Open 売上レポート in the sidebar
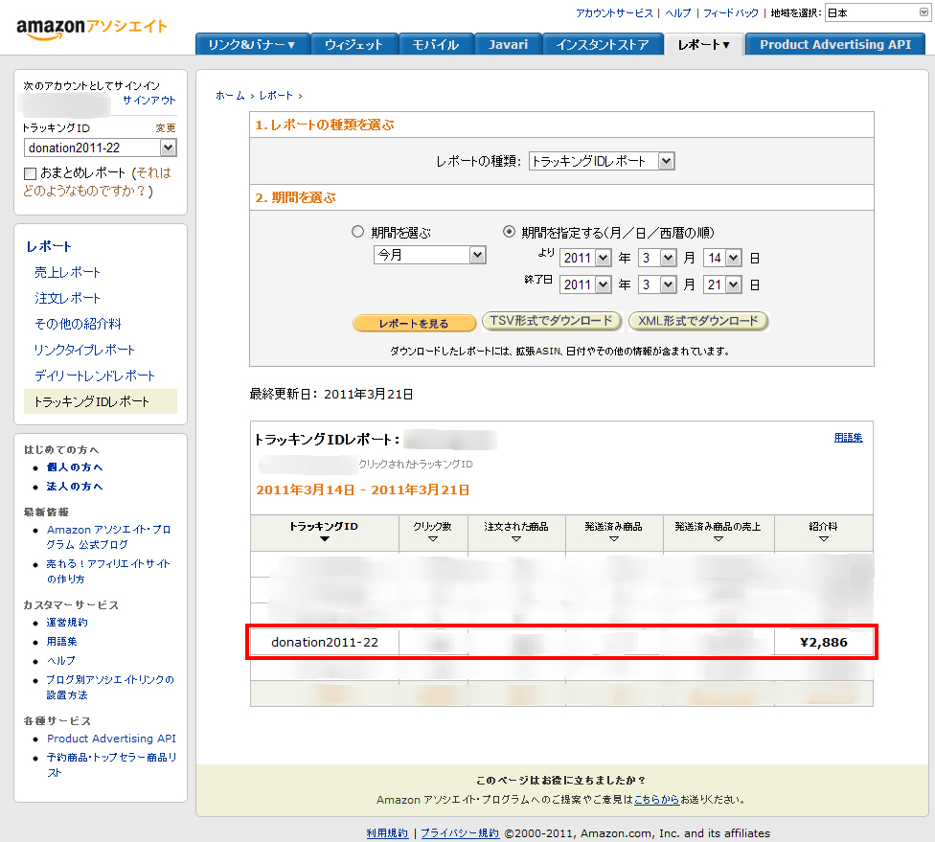 pyautogui.click(x=67, y=272)
